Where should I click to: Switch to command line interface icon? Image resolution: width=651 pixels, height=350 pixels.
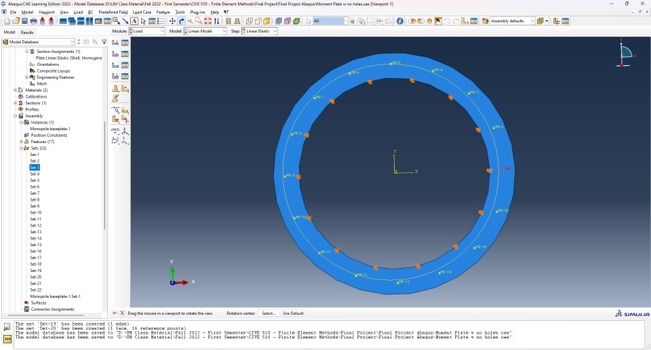[7, 339]
